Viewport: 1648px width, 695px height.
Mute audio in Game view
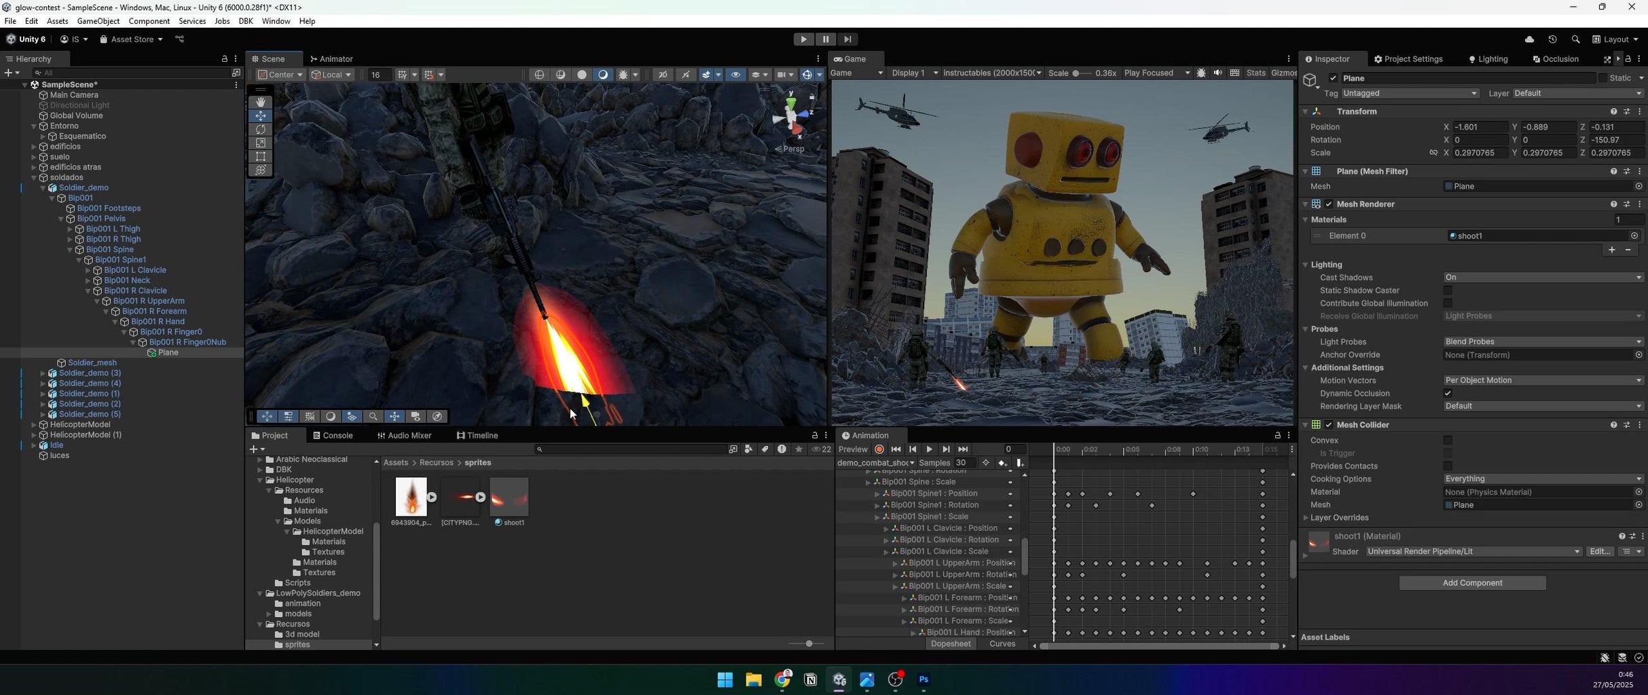click(x=1217, y=73)
